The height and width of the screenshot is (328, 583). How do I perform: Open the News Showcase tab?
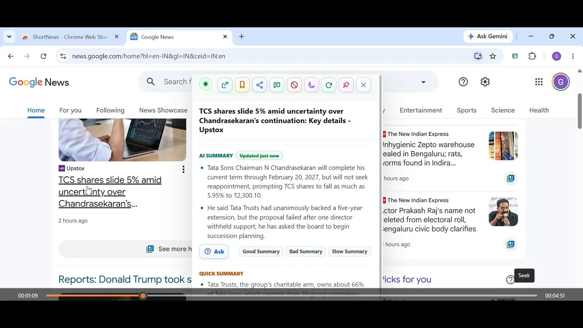[x=164, y=110]
